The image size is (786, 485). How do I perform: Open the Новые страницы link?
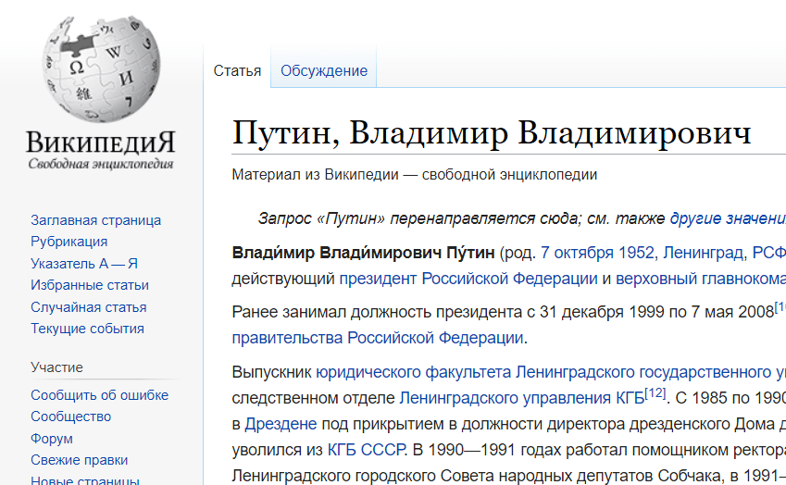tap(85, 480)
